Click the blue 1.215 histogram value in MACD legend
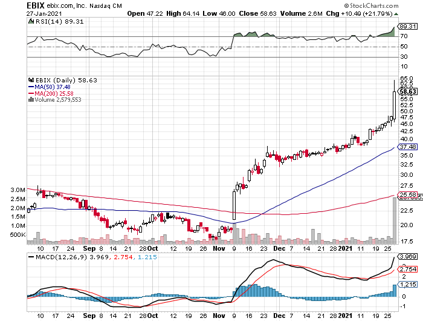Viewport: 423px width, 321px height. 147,257
